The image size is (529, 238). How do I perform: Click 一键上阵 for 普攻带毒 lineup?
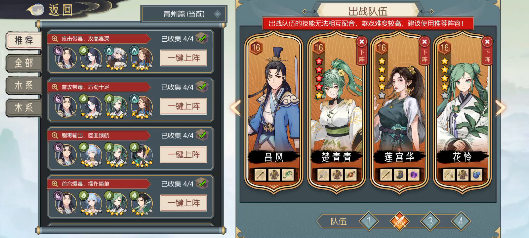coord(183,106)
